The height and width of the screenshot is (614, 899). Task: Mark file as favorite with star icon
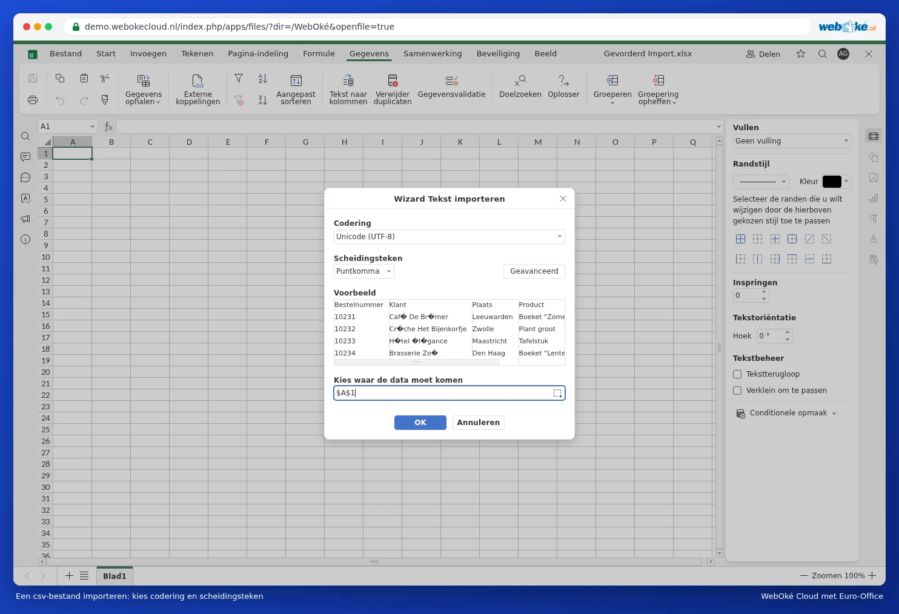pos(801,54)
